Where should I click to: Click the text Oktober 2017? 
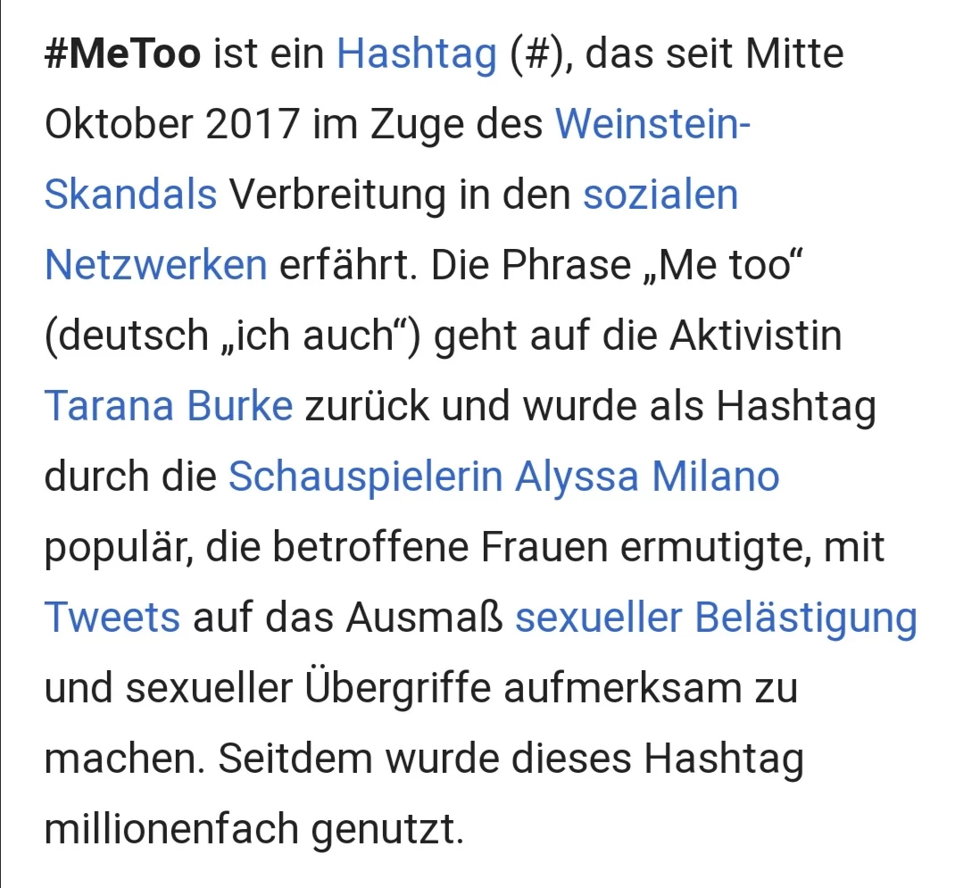173,123
